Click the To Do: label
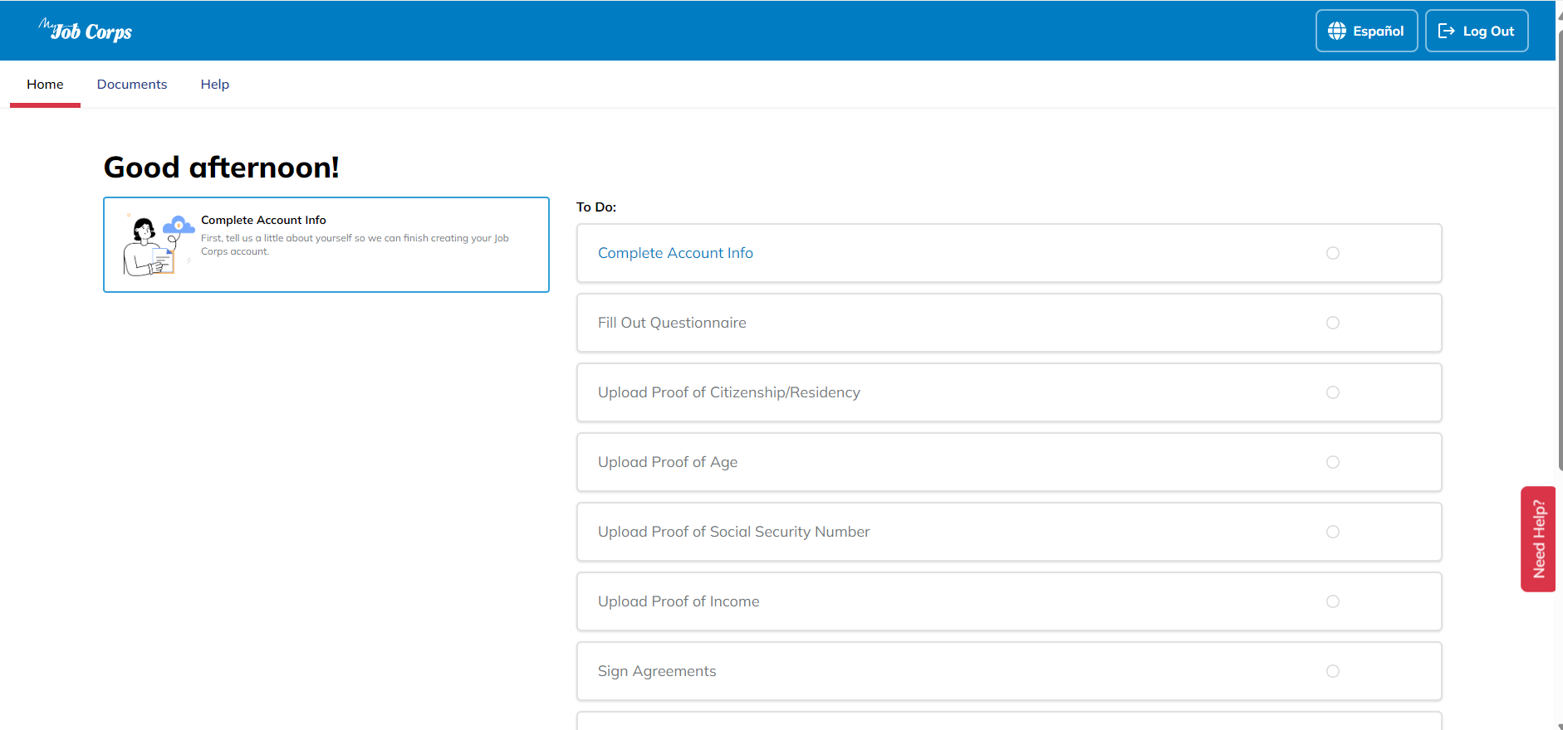Image resolution: width=1563 pixels, height=730 pixels. click(x=596, y=207)
